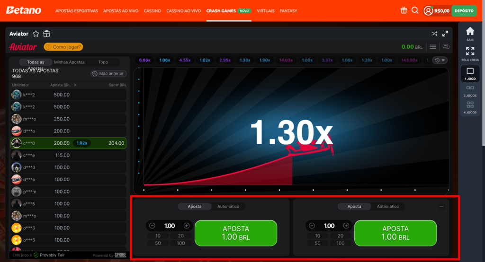Go to Apostas ao Vivo menu
The width and height of the screenshot is (485, 262).
coord(121,11)
